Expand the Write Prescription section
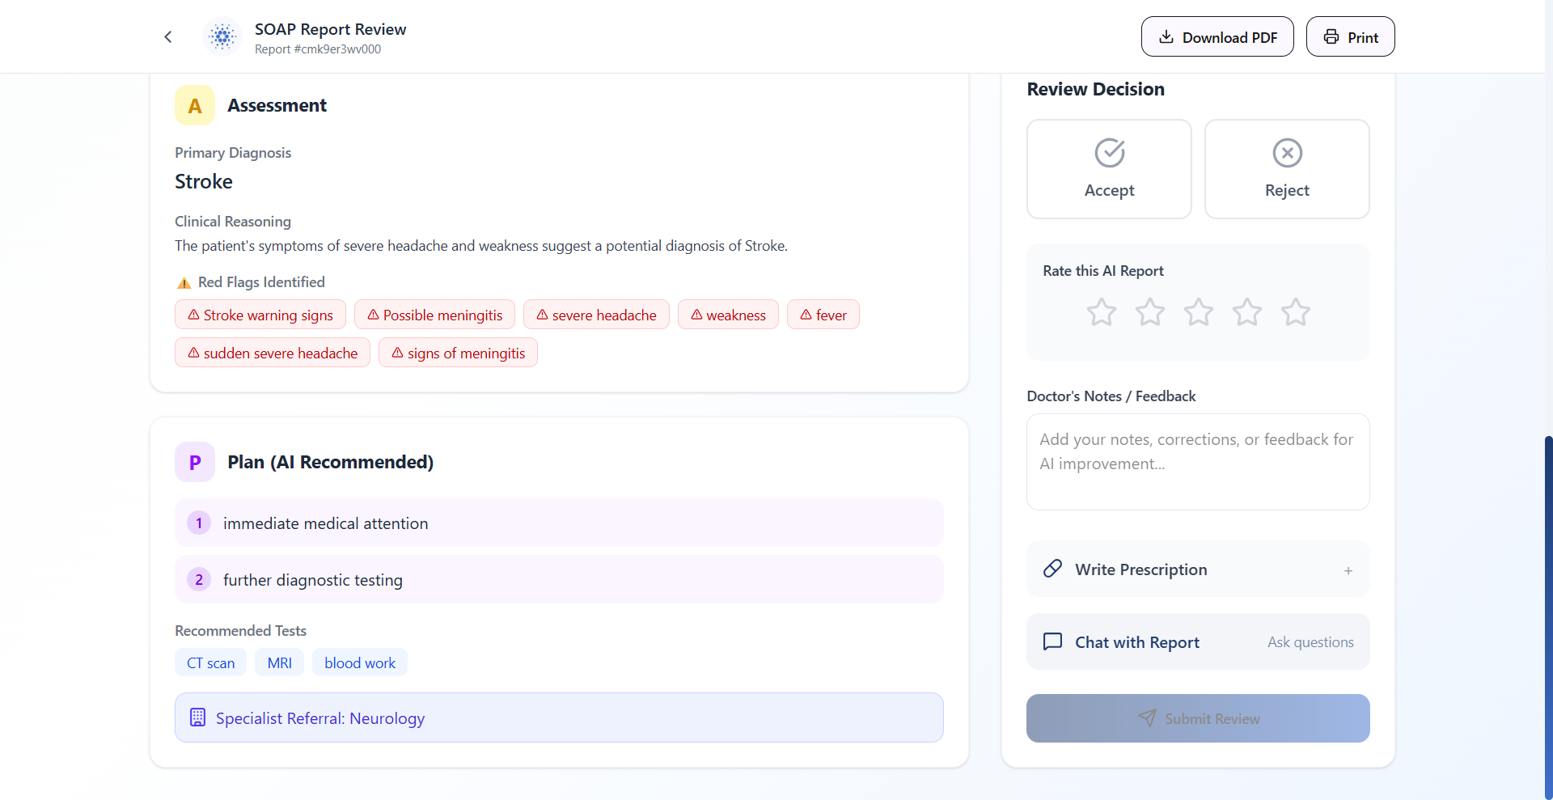The width and height of the screenshot is (1553, 800). click(1198, 569)
